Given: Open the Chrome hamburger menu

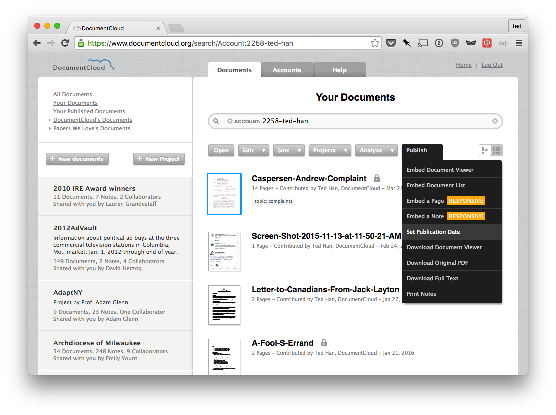Looking at the screenshot, I should point(519,43).
